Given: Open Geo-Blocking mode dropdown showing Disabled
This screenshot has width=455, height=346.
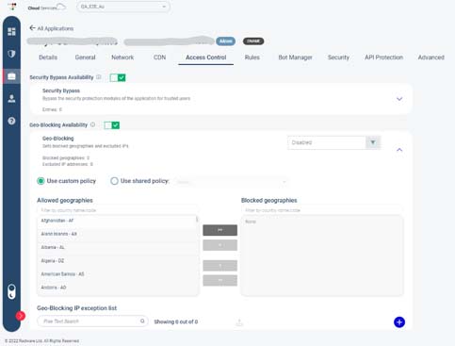Looking at the screenshot, I should (333, 142).
